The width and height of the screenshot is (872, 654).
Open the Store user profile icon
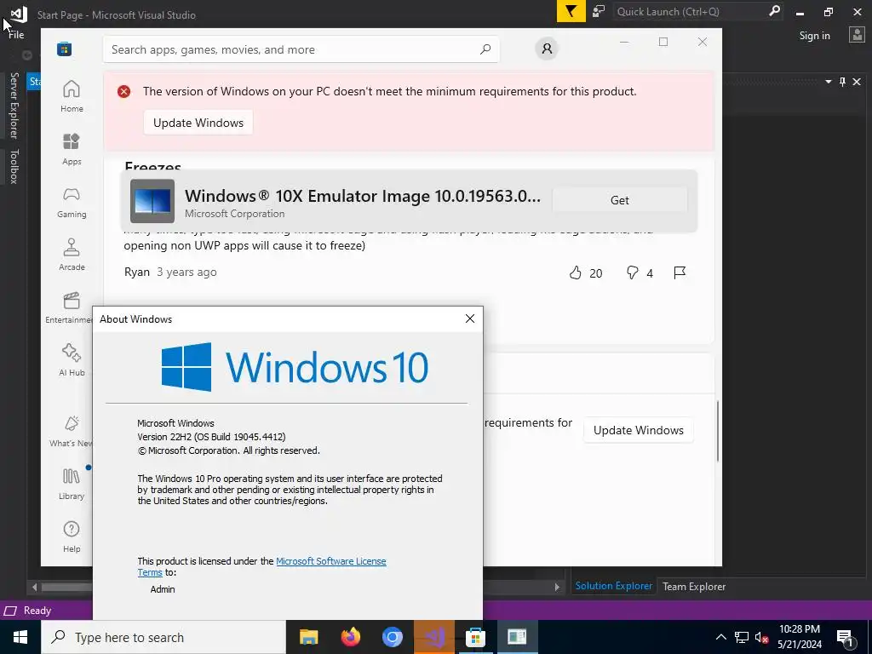[x=547, y=49]
